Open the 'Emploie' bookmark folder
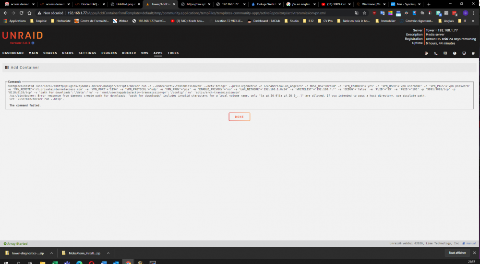480x264 pixels. [38, 21]
